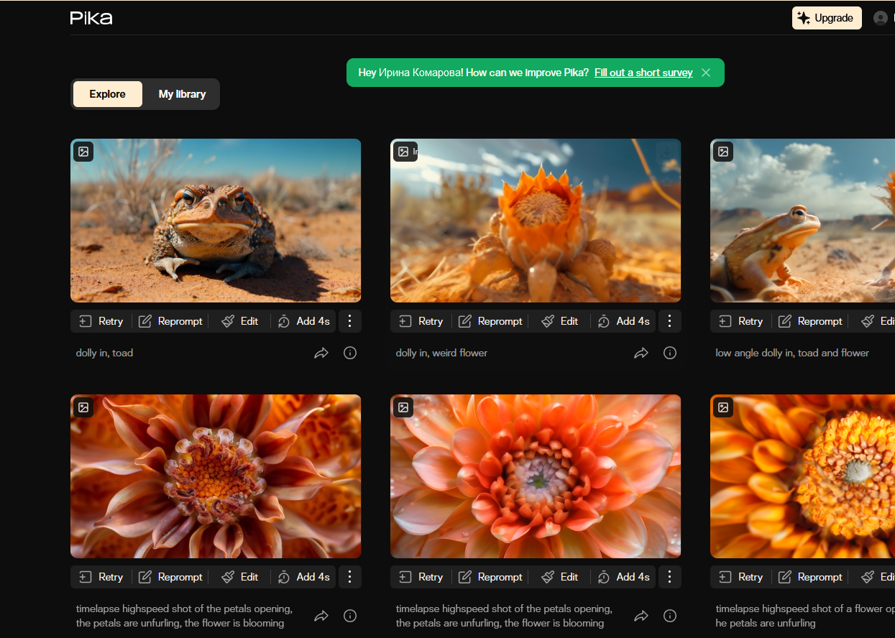Open the user account avatar
Image resolution: width=895 pixels, height=638 pixels.
pyautogui.click(x=880, y=18)
